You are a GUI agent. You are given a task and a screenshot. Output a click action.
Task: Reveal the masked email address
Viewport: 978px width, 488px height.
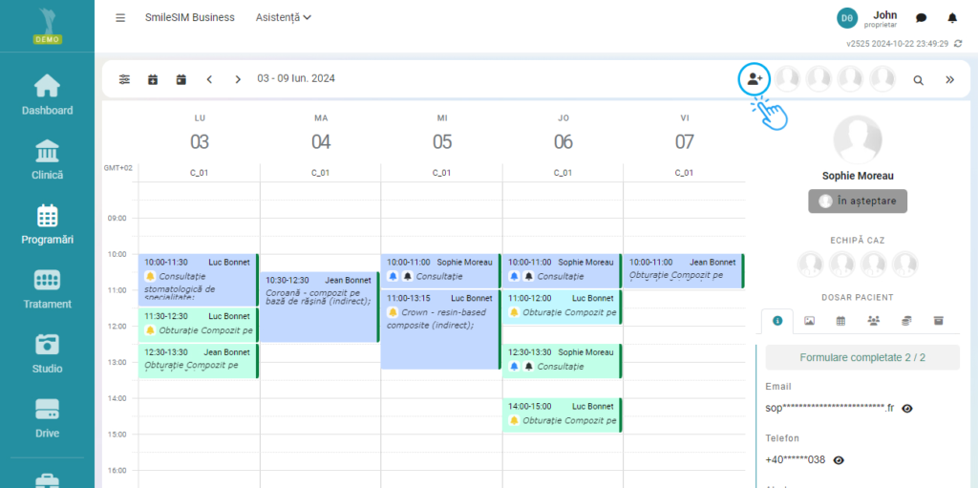[x=907, y=409]
